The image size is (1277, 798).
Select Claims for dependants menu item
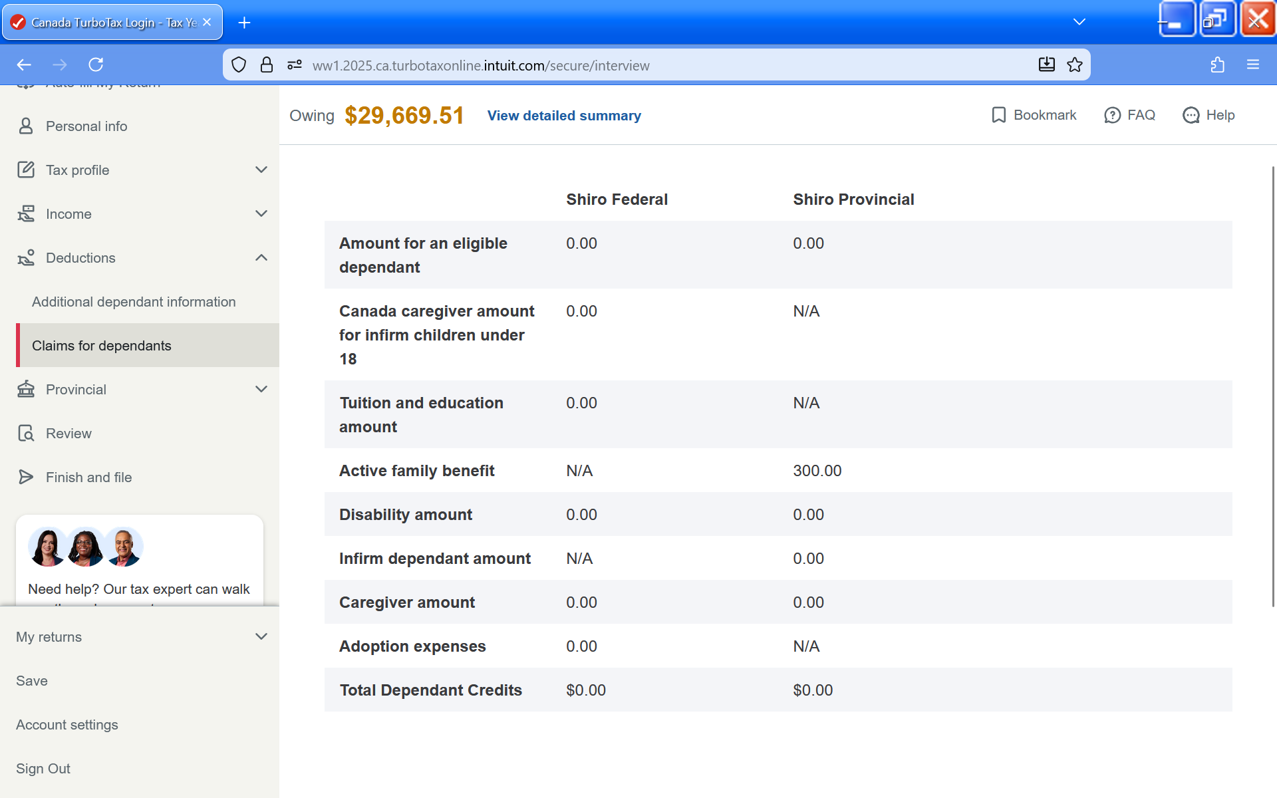[102, 346]
